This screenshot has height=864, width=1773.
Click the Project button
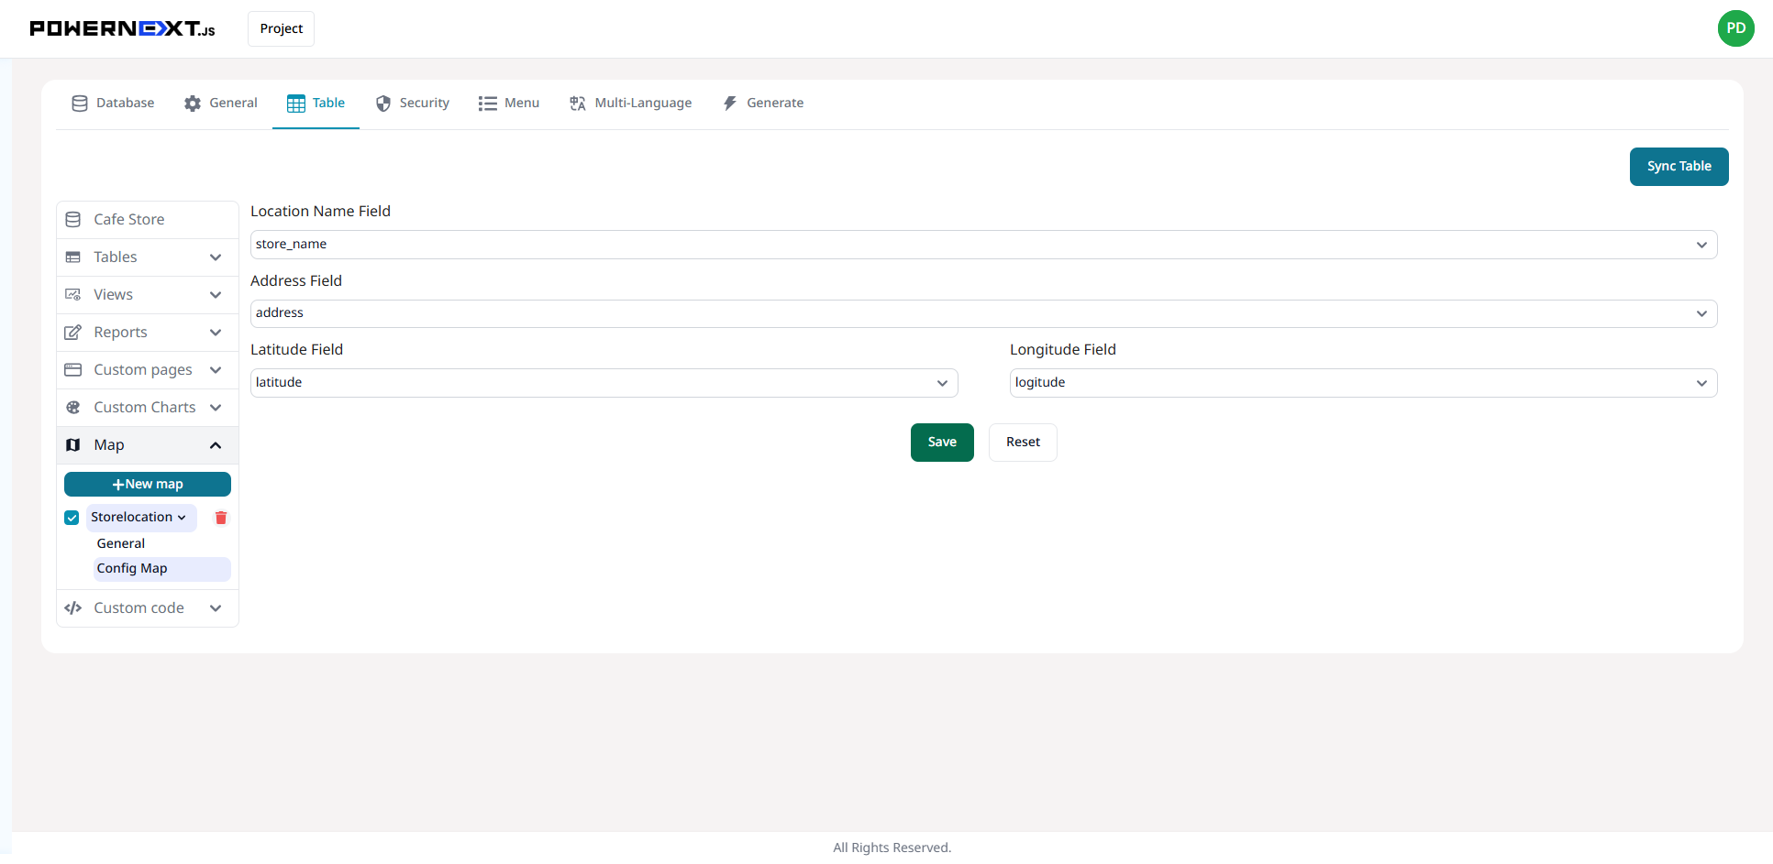pos(281,28)
